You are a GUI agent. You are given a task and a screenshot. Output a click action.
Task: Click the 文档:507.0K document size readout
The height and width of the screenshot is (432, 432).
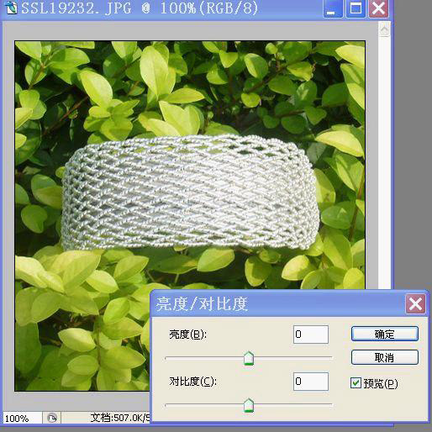click(120, 418)
